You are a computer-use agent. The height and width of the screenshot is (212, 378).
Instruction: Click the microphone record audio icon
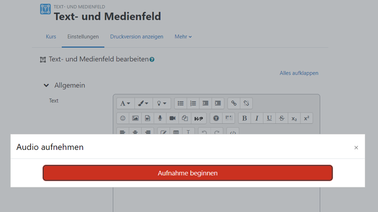point(160,118)
